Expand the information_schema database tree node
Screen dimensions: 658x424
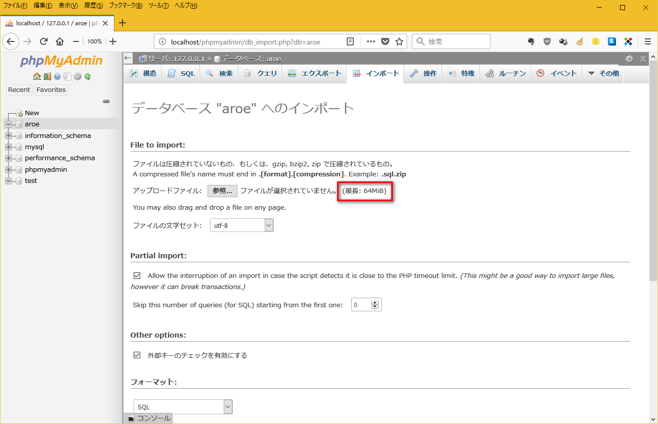(x=9, y=135)
